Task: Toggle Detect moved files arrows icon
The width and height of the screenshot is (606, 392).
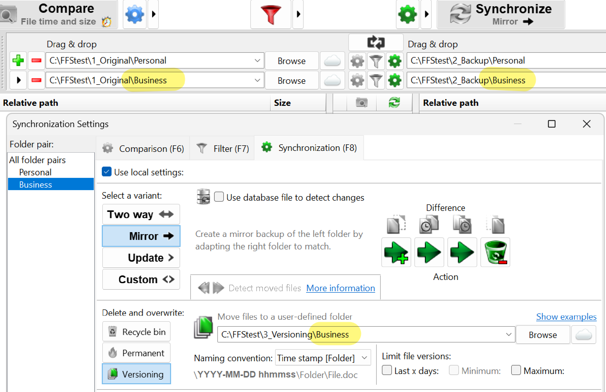Action: [211, 288]
